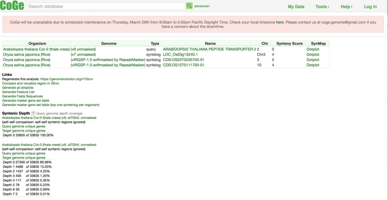Click Generate master gene set table (top one syntenlog per organism)
This screenshot has height=200, width=388.
(x=51, y=105)
